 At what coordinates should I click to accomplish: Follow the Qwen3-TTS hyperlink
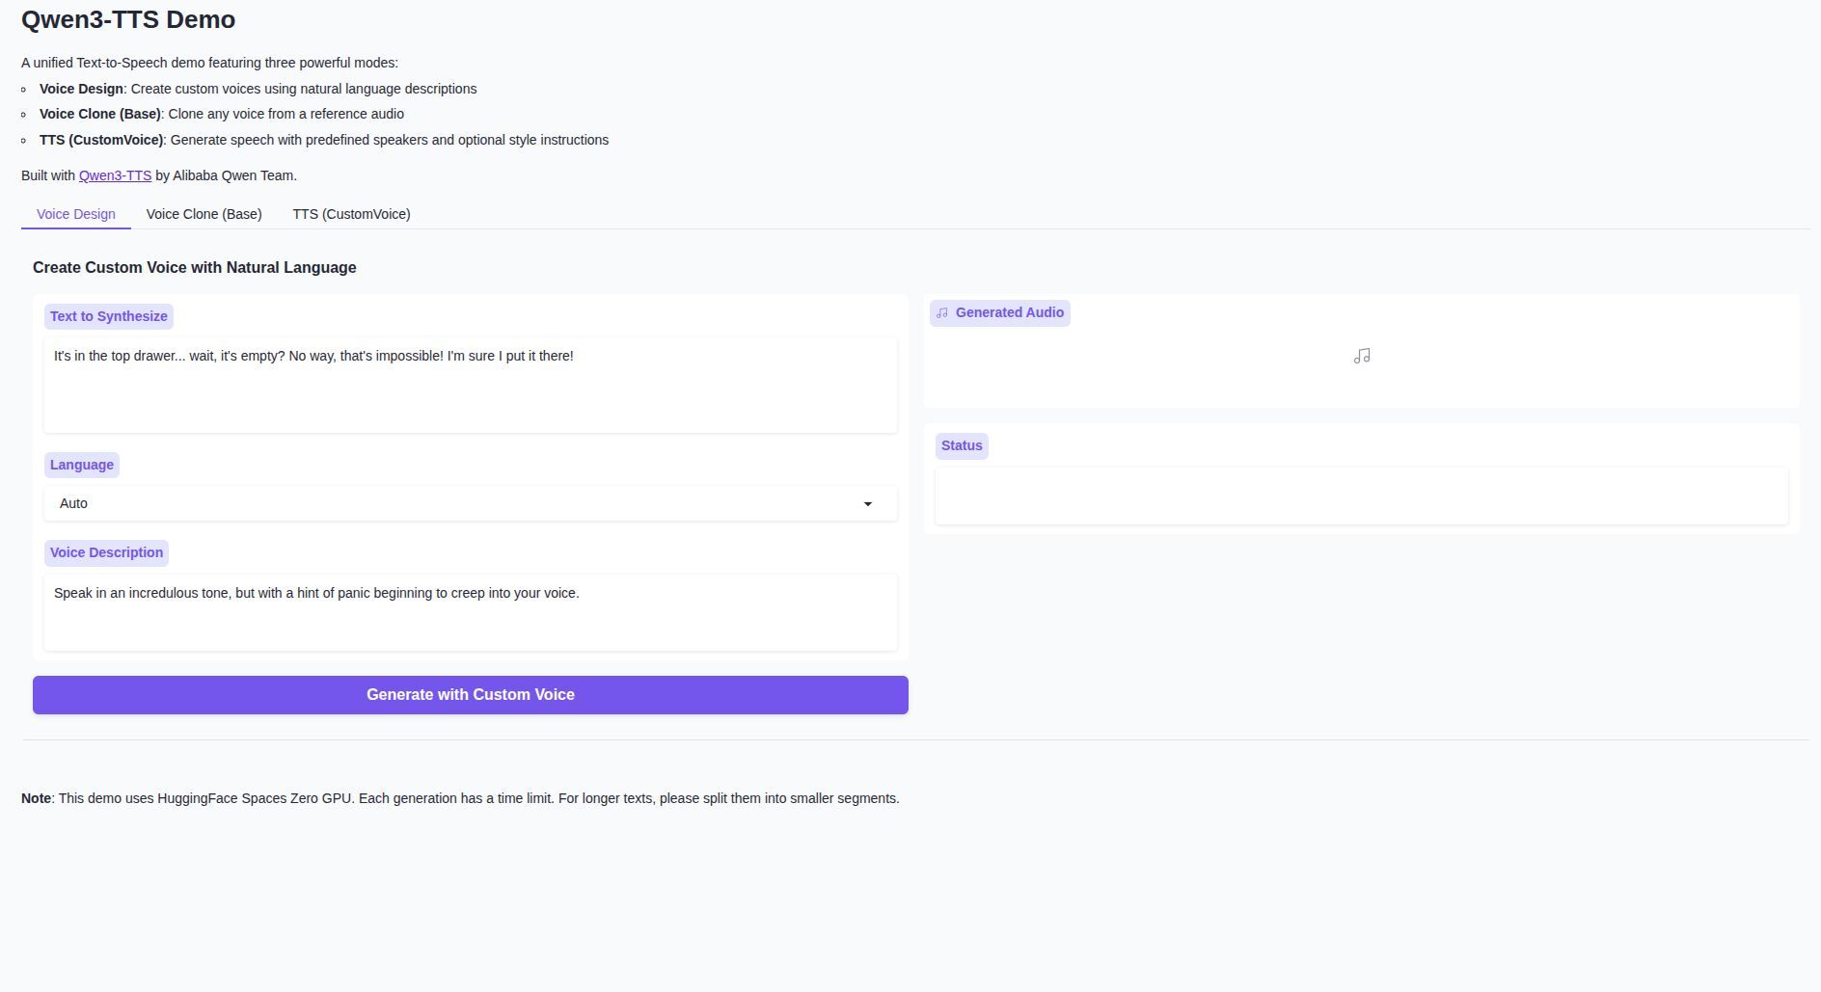[115, 175]
